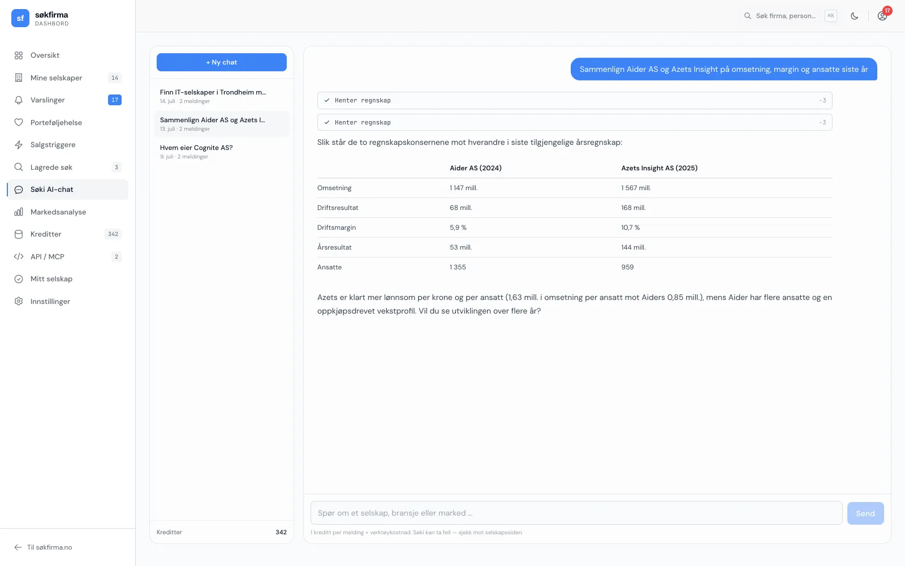Screen dimensions: 905x566
Task: Open Mitt selskap
Action: point(68,279)
